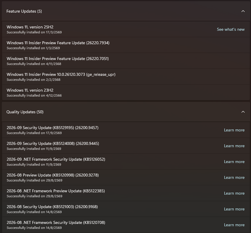The height and width of the screenshot is (233, 251).
Task: Click the Feature Updates (5) header
Action: (126, 11)
